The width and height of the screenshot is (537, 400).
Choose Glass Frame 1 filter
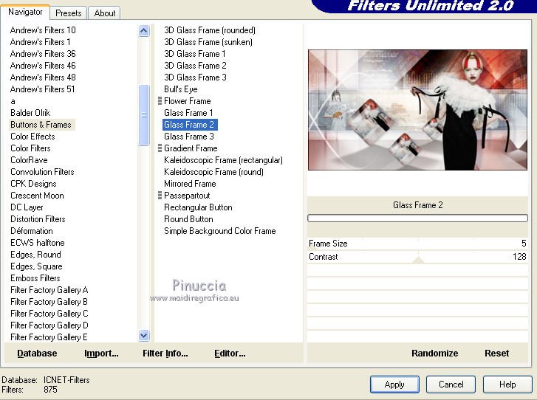coord(188,113)
